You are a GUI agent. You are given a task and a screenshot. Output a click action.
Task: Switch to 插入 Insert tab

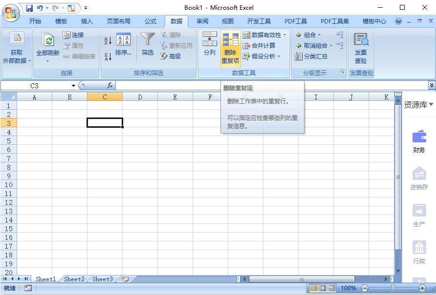pyautogui.click(x=87, y=21)
